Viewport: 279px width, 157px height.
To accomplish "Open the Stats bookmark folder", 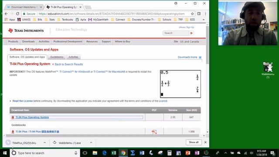I will (x=50, y=20).
